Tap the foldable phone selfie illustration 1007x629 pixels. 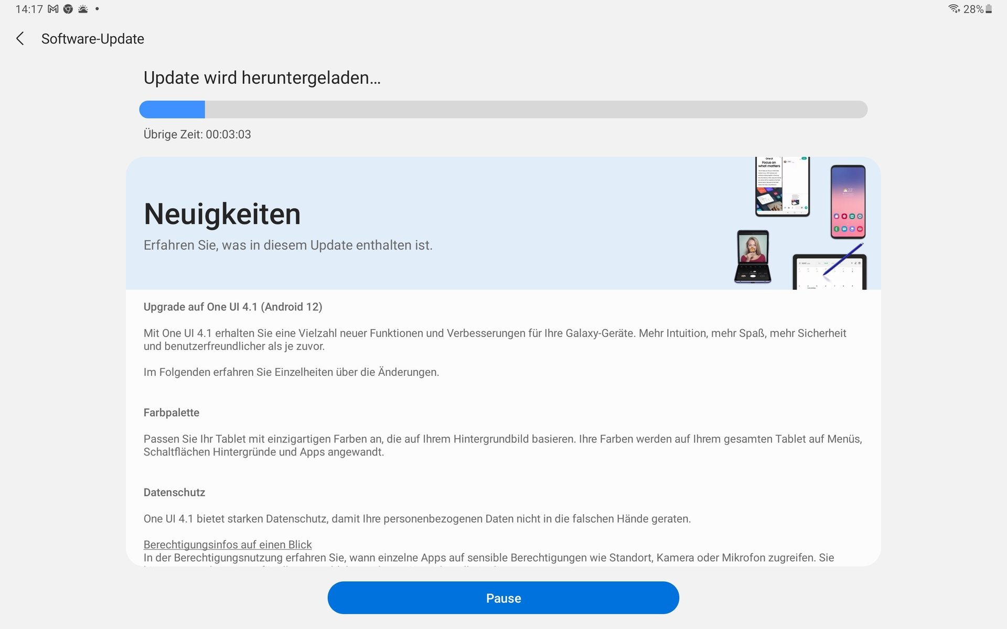click(753, 256)
